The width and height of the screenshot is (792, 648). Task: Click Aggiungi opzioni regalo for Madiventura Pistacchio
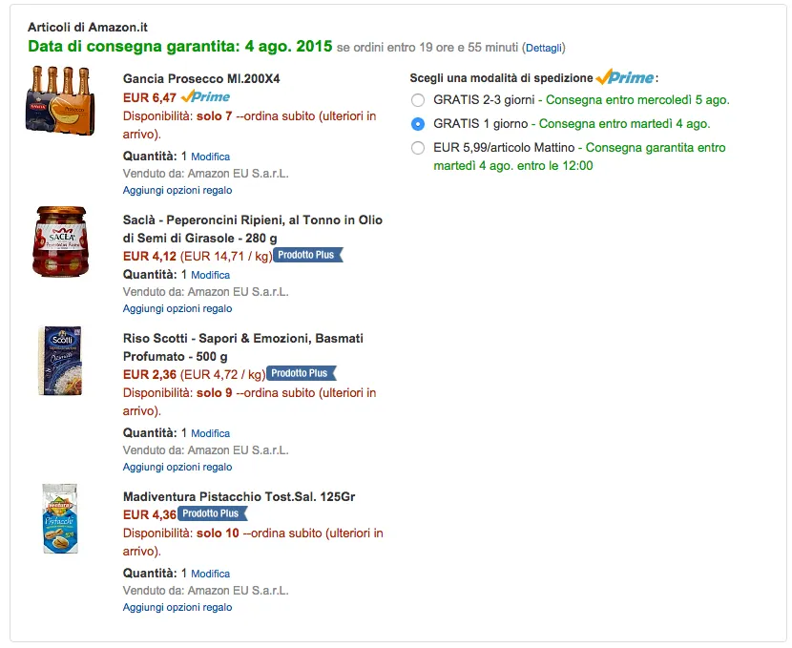[178, 607]
